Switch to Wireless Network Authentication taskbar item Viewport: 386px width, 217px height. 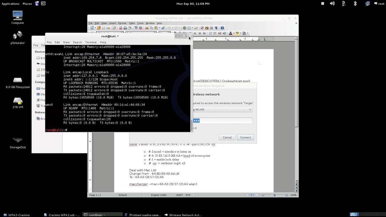click(x=183, y=215)
